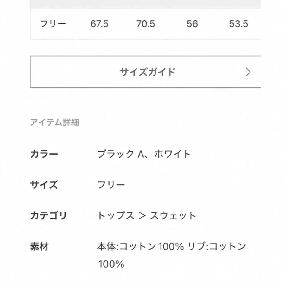The image size is (285, 285).
Task: Click the フリー size cell in the table
Action: pyautogui.click(x=54, y=23)
